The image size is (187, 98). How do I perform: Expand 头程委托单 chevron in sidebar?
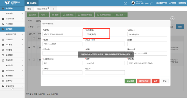pos(22,19)
